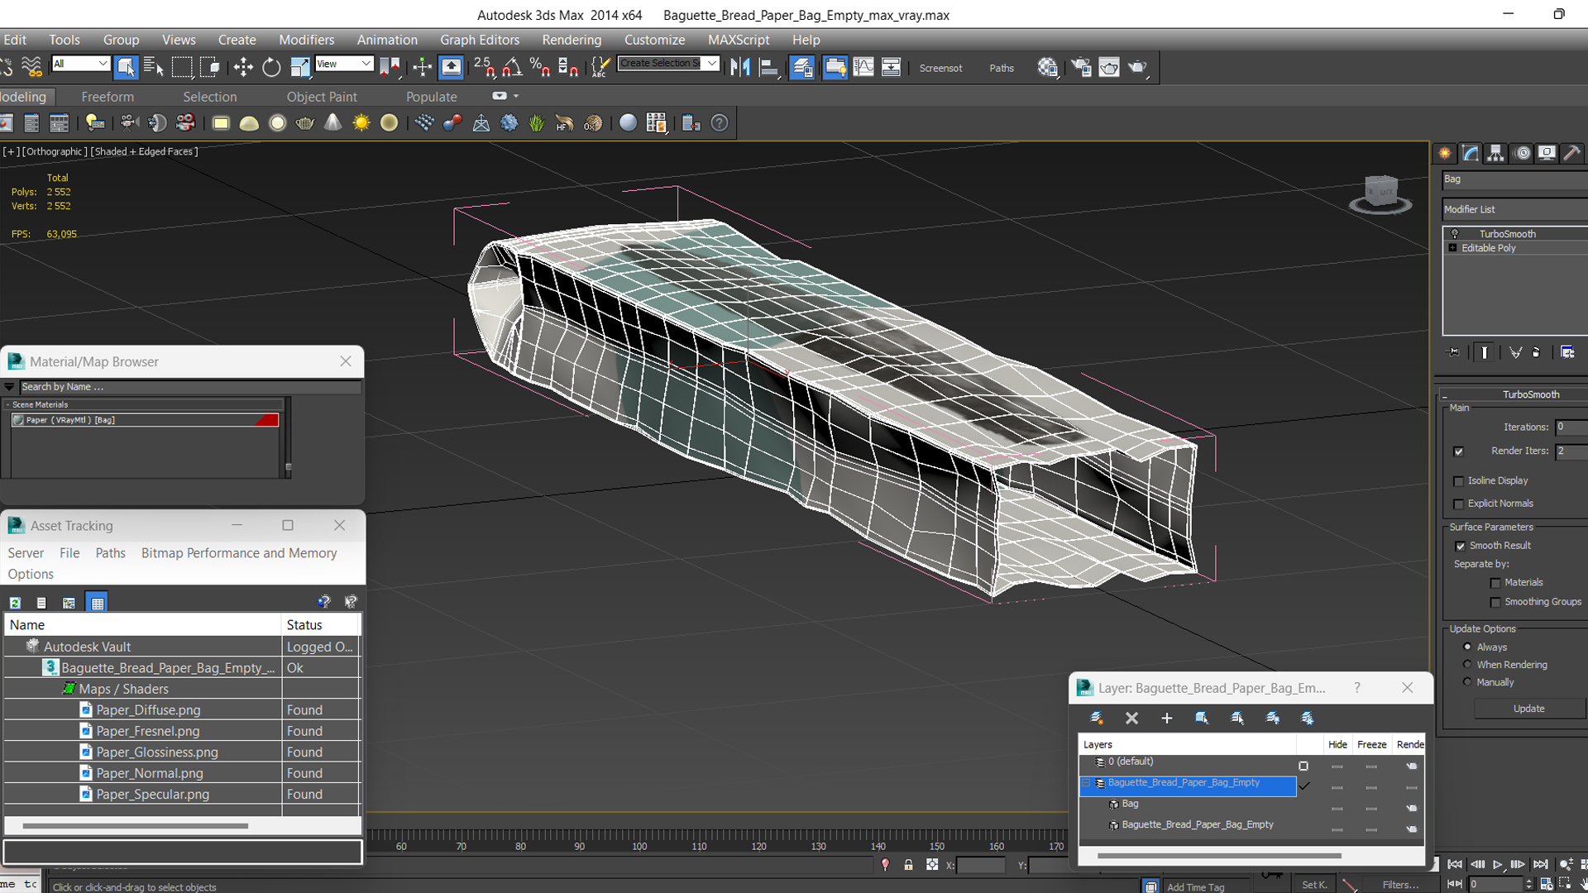This screenshot has height=893, width=1588.
Task: Click the Align tool icon
Action: (x=768, y=67)
